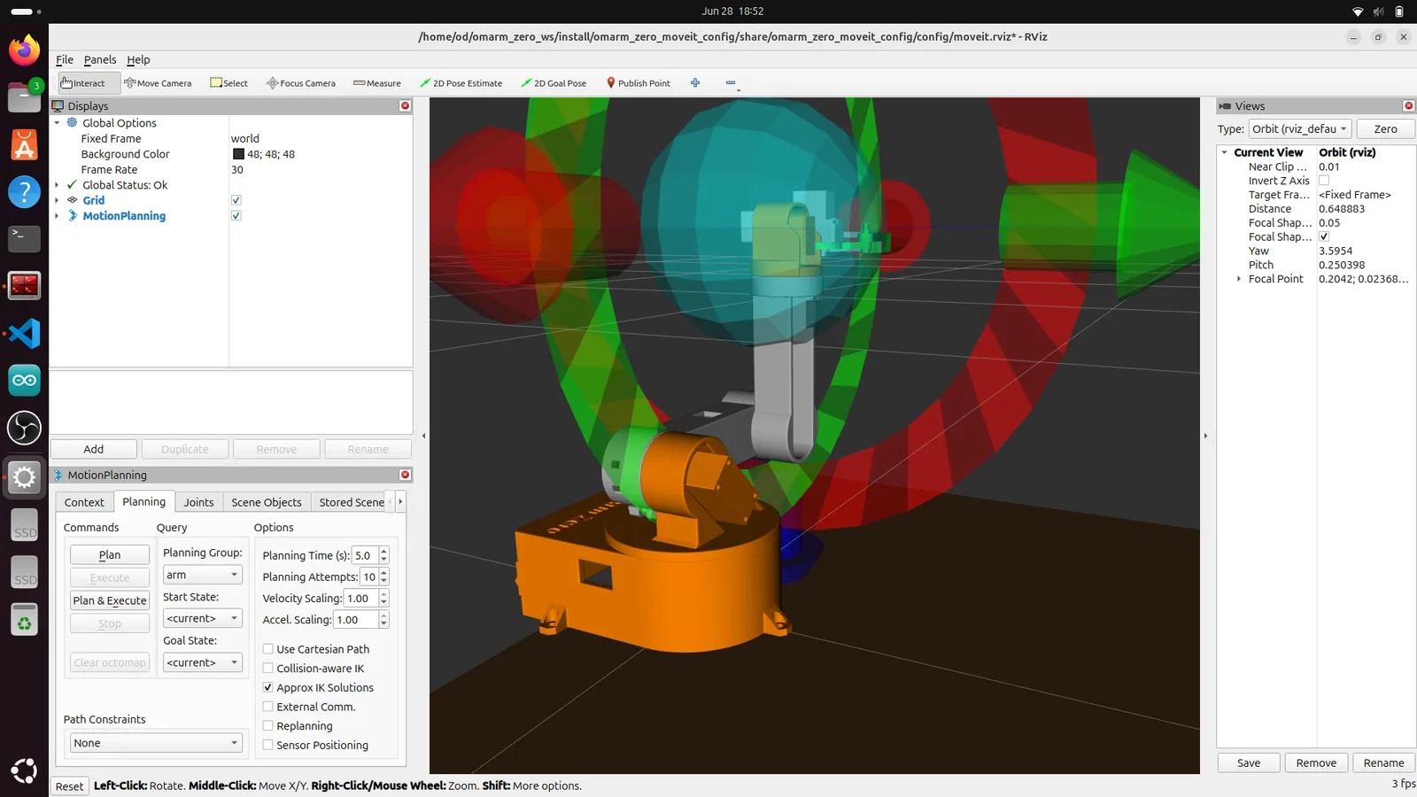
Task: Click the plus add-tool icon in toolbar
Action: click(x=695, y=83)
